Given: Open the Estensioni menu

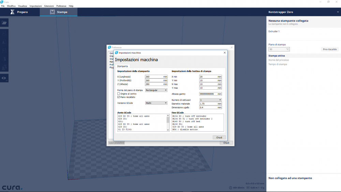Looking at the screenshot, I should [49, 6].
